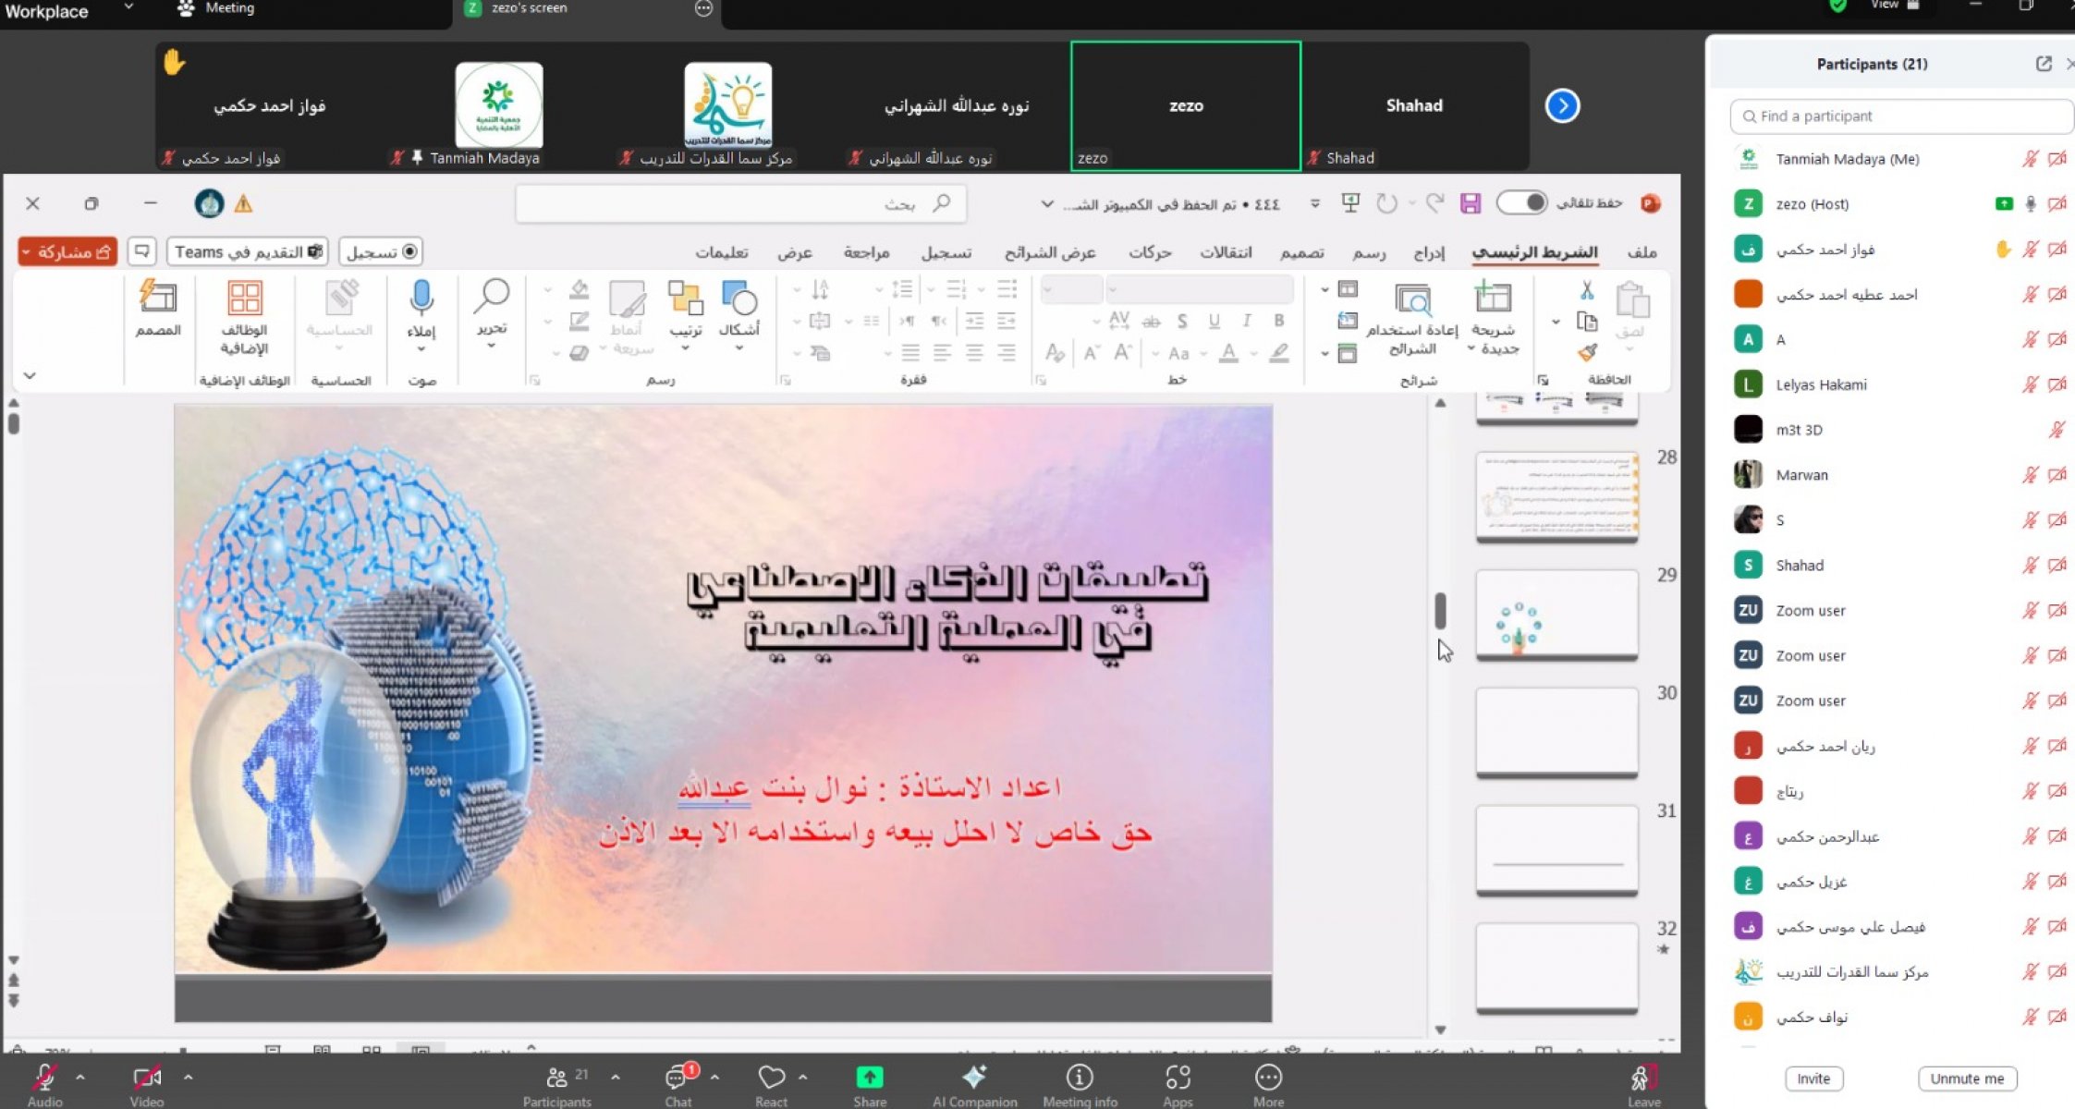Open the React emoji menu
This screenshot has width=2075, height=1109.
click(x=771, y=1078)
